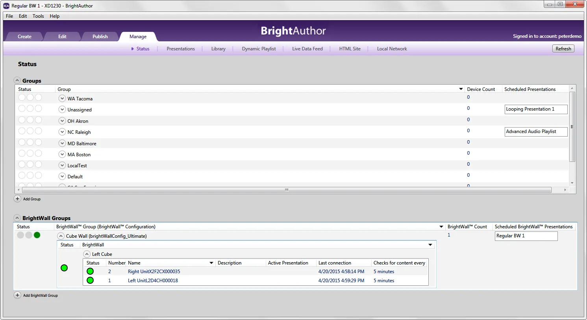Click the Left UnitL2D4CH000018 unit name

(x=153, y=281)
